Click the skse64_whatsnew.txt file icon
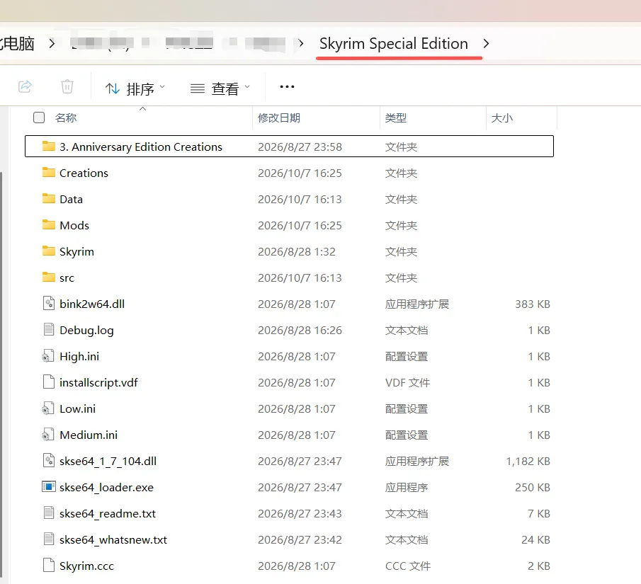Viewport: 641px width, 584px height. click(x=49, y=539)
